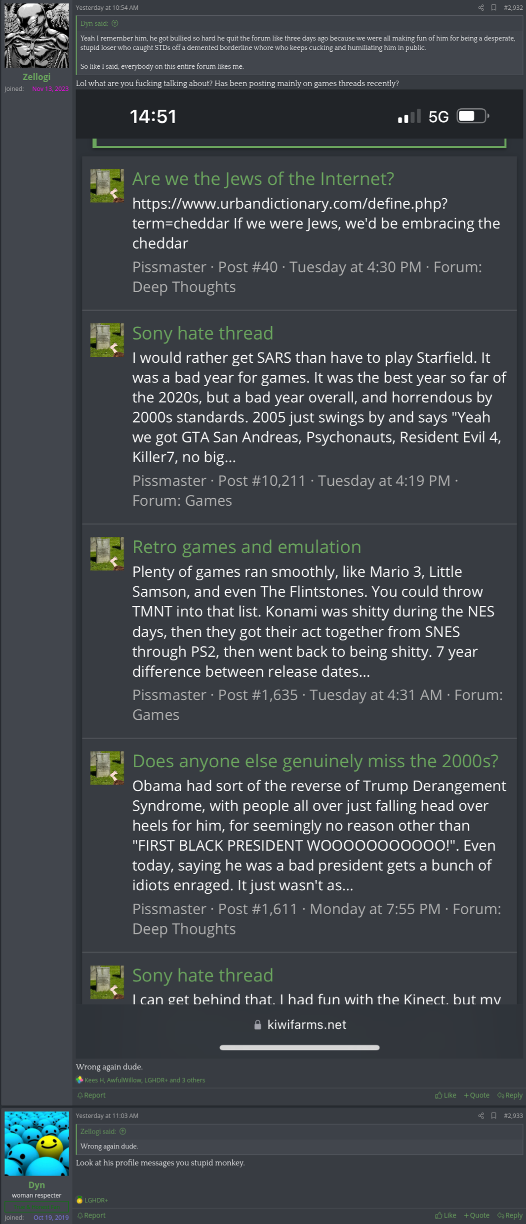The image size is (526, 1224).
Task: Report Zellogi's post #2,932
Action: pyautogui.click(x=91, y=1095)
